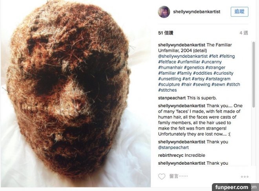Open the #sculpture hashtag
Viewport: 259px width, 191px height.
169,84
